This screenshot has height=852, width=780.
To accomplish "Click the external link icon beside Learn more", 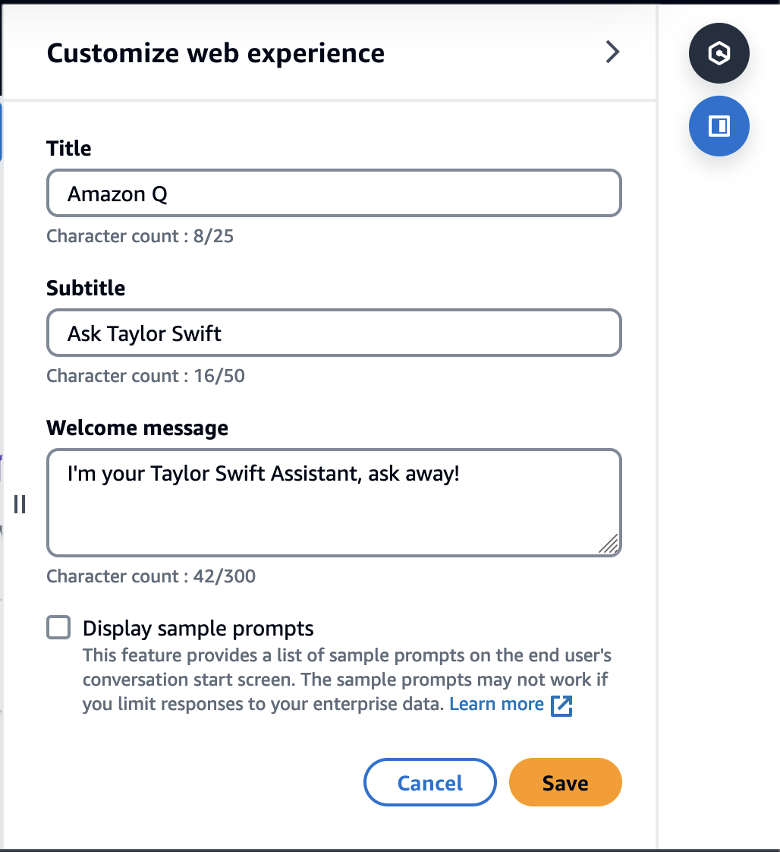I will click(561, 705).
